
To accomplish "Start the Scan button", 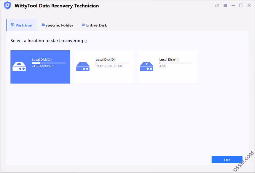I will [227, 159].
